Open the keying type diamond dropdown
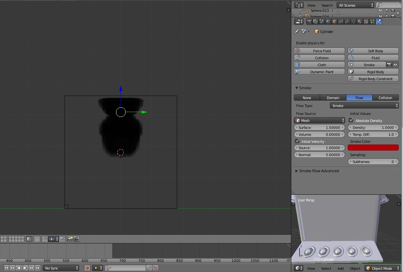Image resolution: width=403 pixels, height=272 pixels. [x=97, y=268]
